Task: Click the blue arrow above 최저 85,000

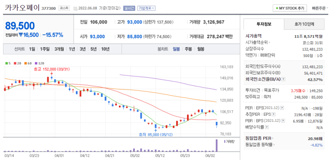Action: point(156,130)
